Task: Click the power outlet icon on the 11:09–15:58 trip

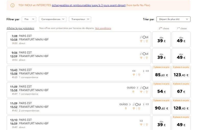Action: coord(133,92)
